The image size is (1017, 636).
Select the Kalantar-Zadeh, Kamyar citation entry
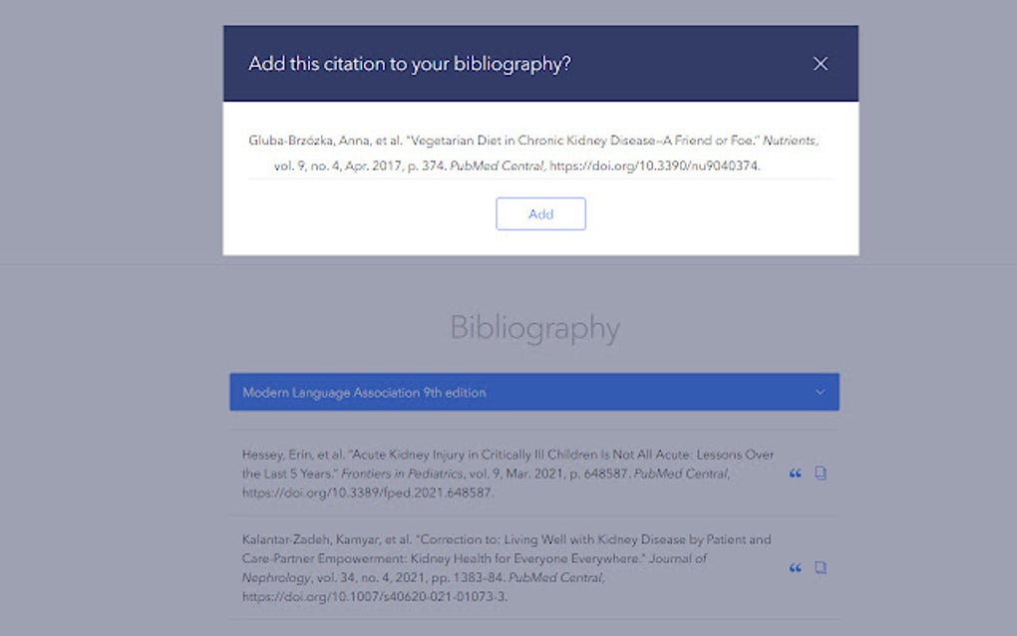click(x=507, y=568)
